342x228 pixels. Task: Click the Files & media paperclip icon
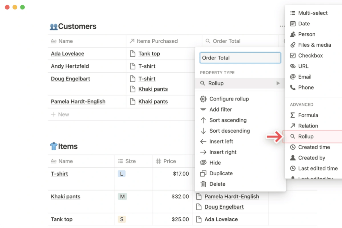293,45
